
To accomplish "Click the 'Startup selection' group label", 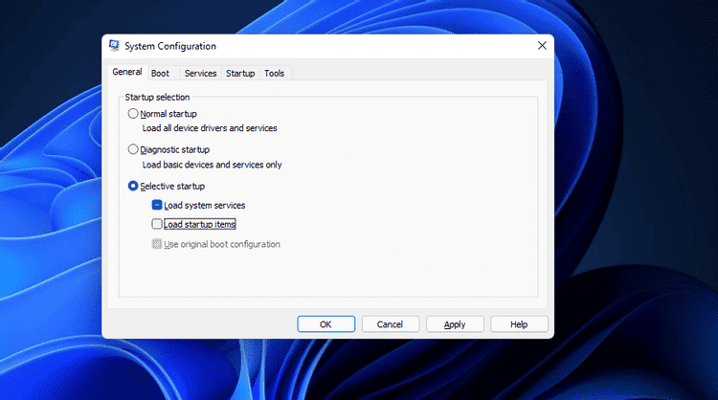I will [x=157, y=97].
